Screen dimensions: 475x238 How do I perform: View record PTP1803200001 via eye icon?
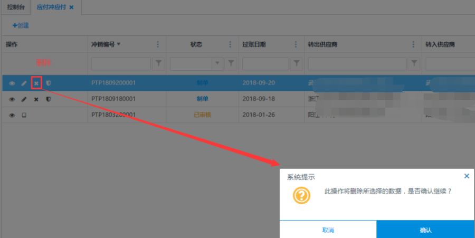[12, 115]
